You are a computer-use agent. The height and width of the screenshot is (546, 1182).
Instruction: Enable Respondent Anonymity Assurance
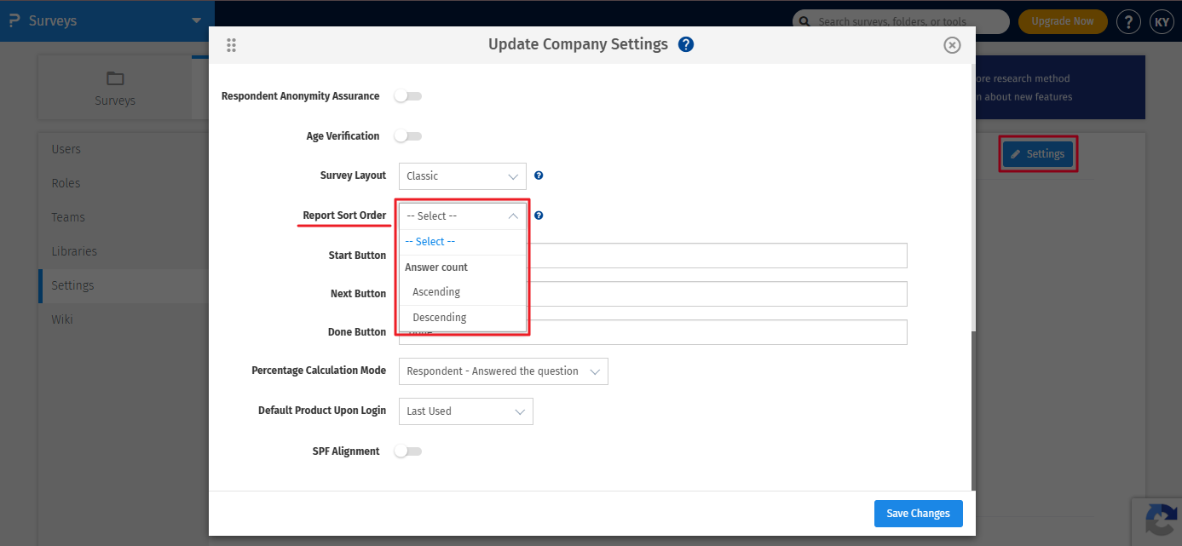tap(407, 95)
